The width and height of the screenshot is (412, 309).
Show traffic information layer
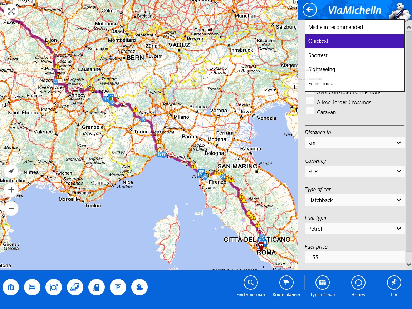pos(75,287)
